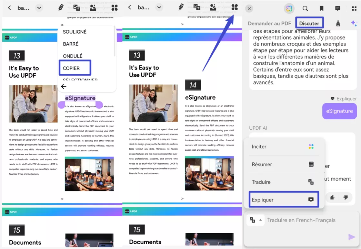Image resolution: width=361 pixels, height=249 pixels.
Task: Switch to the Discuter tab
Action: (309, 23)
